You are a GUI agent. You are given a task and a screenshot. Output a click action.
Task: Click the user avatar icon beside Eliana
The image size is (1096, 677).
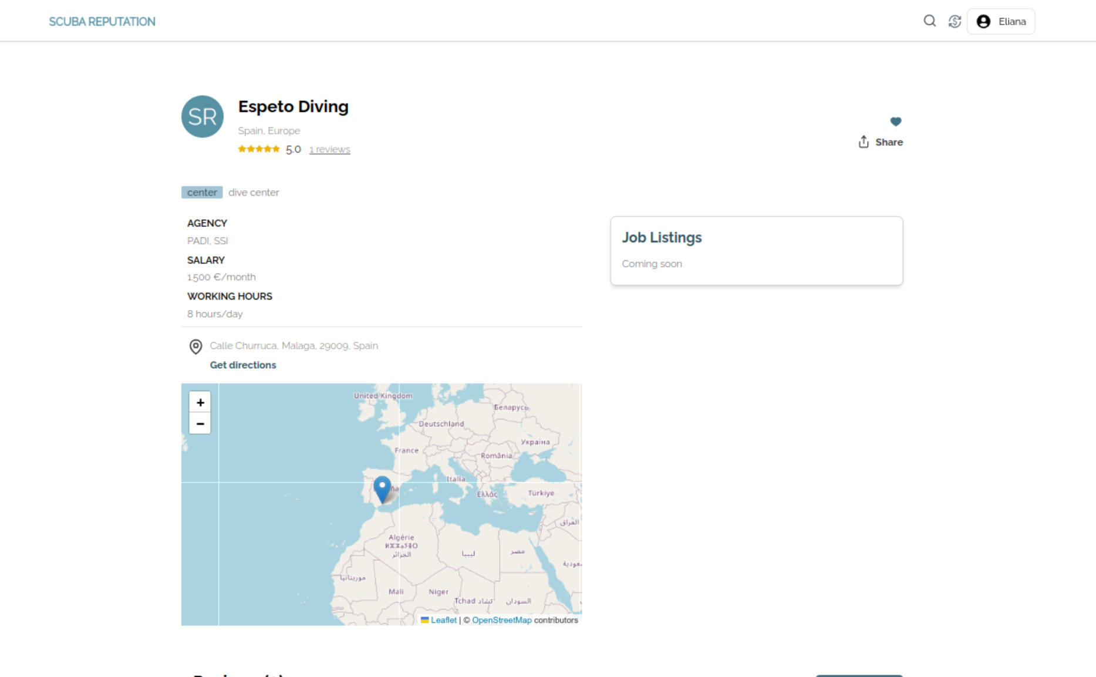click(983, 21)
